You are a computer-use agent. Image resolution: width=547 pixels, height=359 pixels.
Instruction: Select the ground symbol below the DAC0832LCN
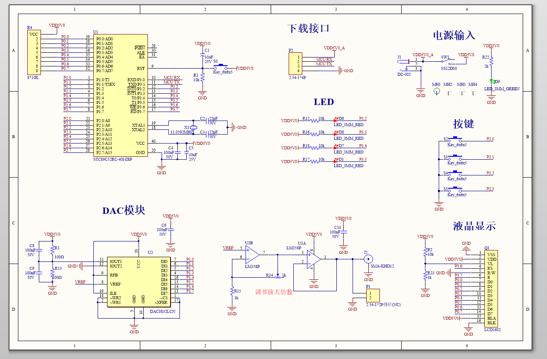pos(134,327)
